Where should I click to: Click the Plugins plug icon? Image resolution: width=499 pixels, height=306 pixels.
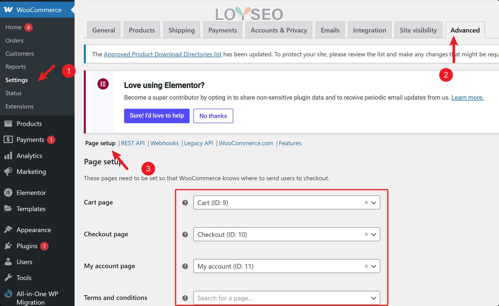[8, 246]
